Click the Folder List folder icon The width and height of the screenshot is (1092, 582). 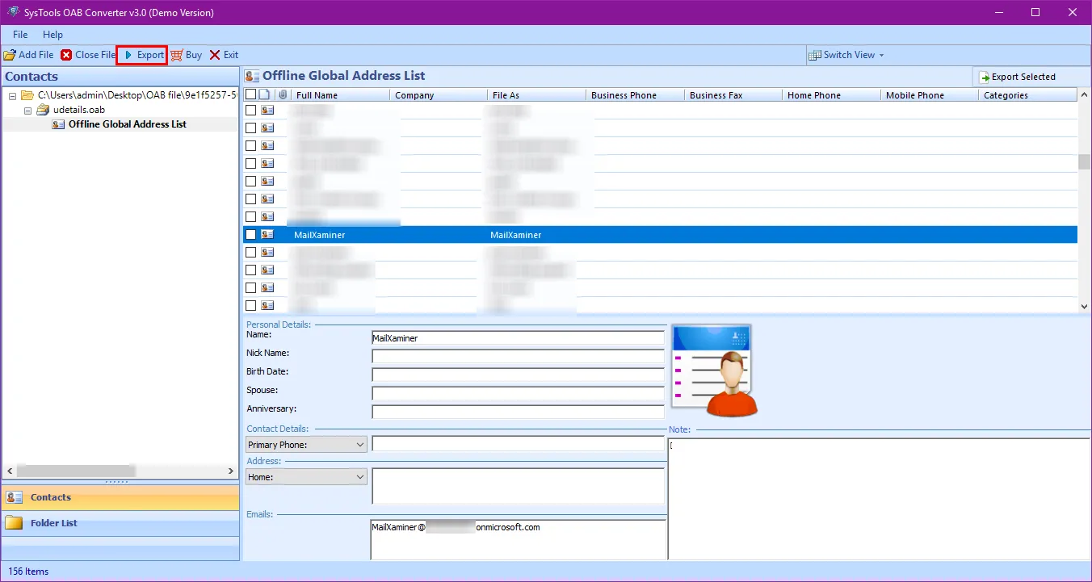pos(14,523)
